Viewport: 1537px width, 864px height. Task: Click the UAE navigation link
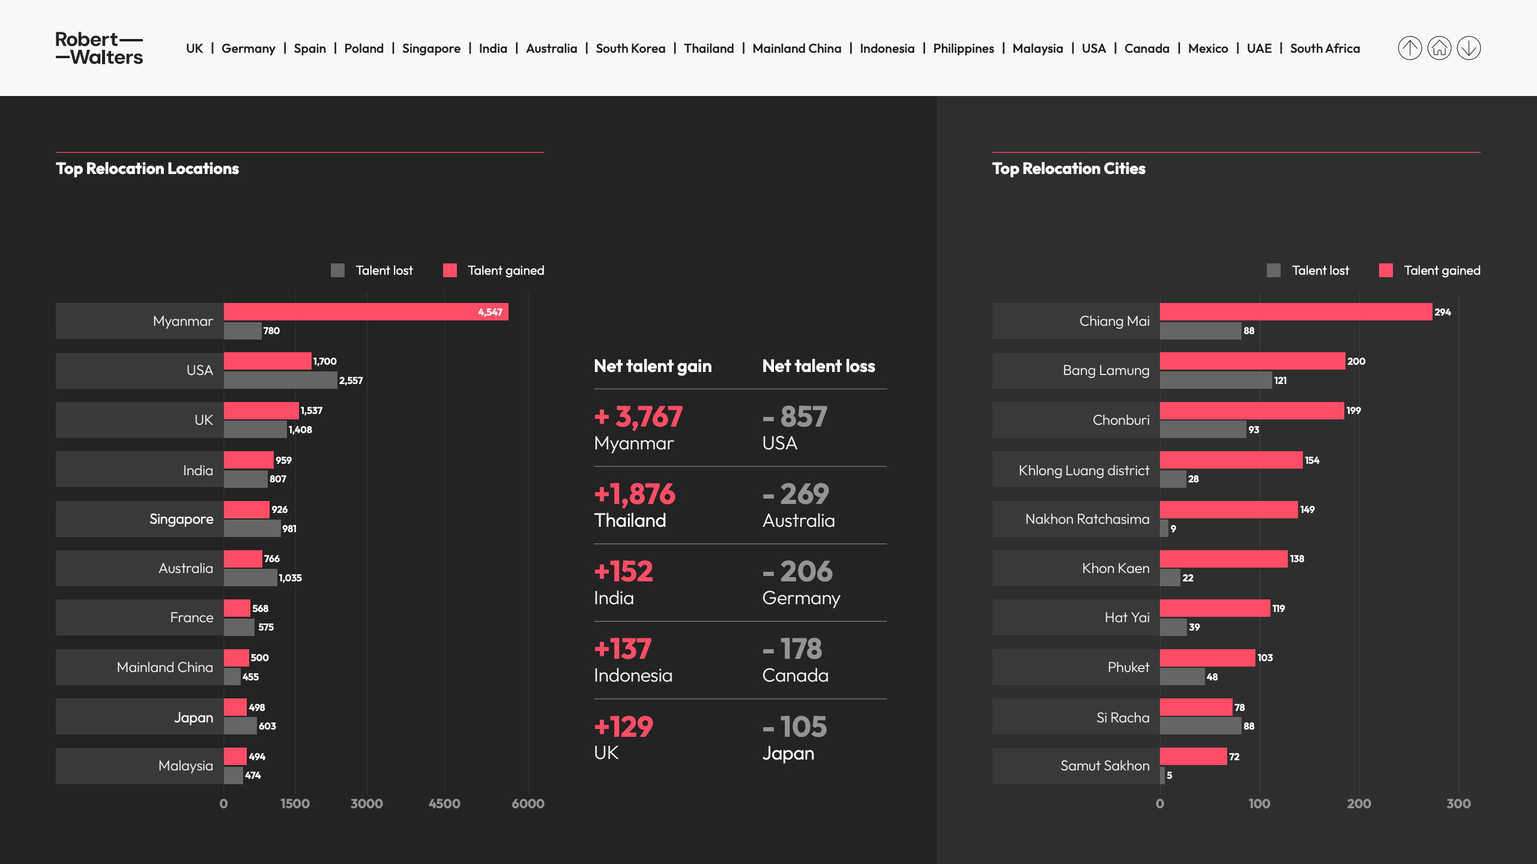click(x=1259, y=49)
